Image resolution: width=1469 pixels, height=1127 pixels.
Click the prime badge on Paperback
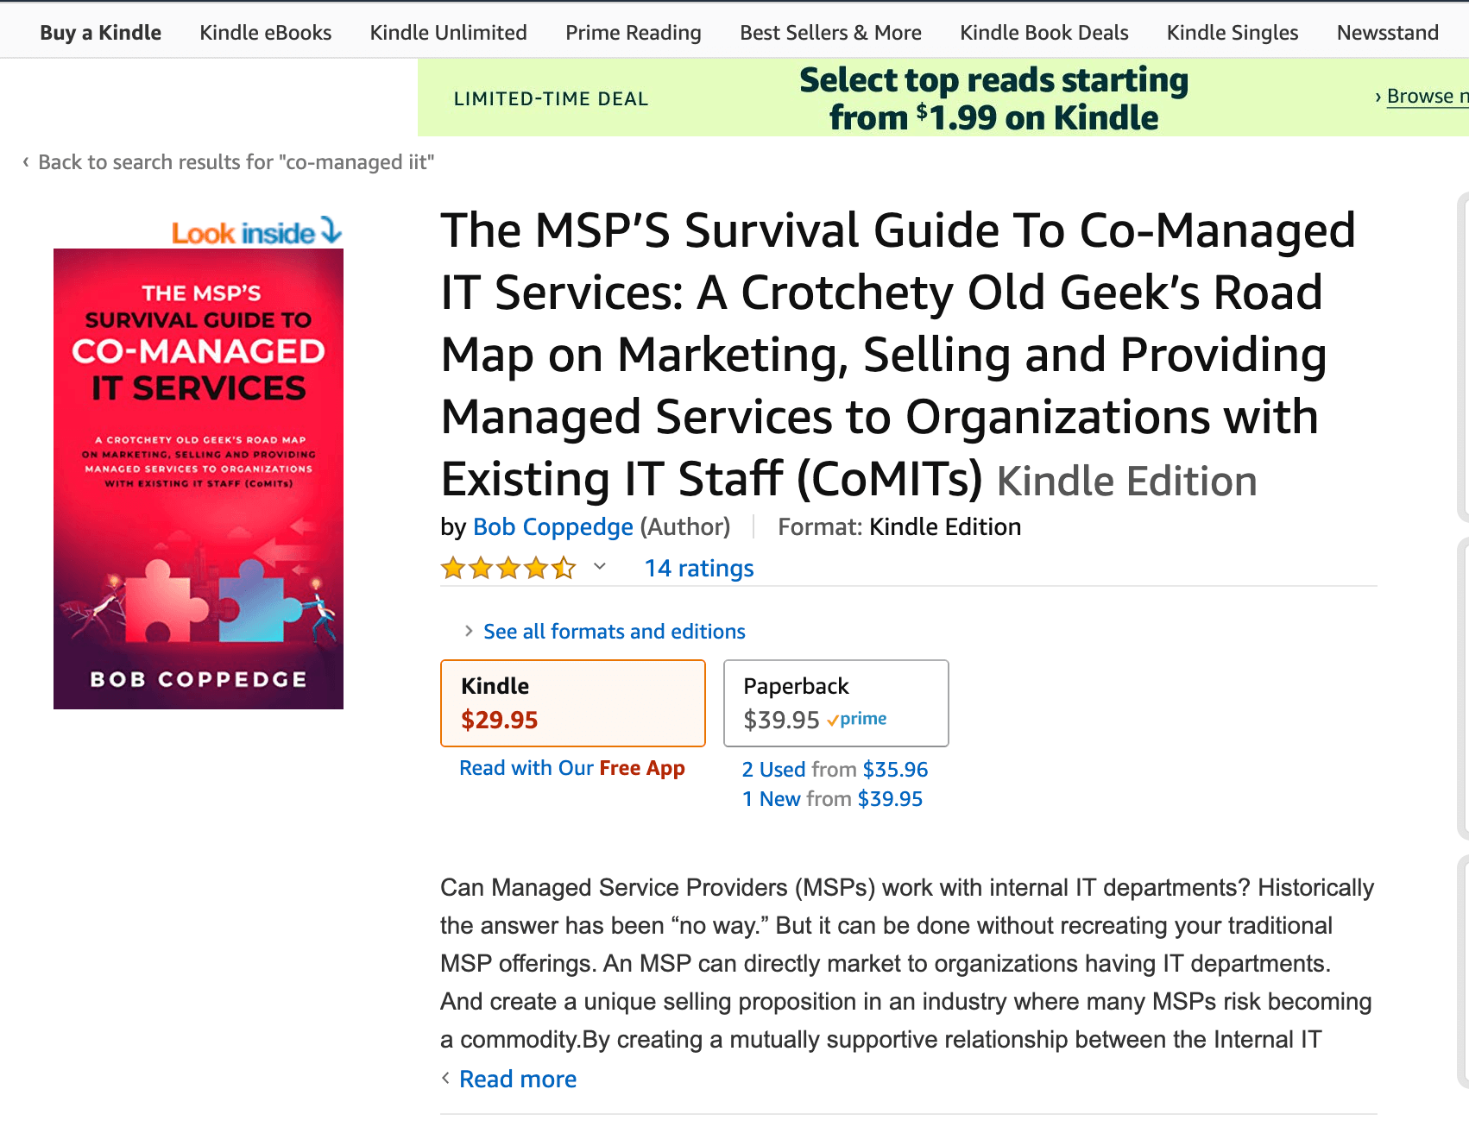click(x=857, y=719)
